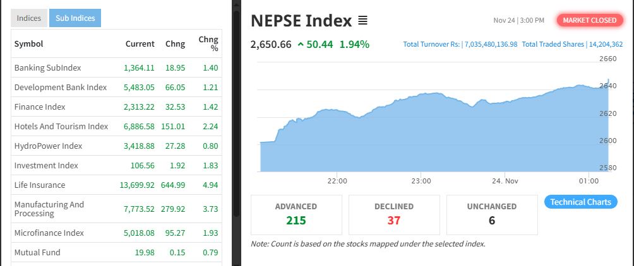Click the HydroPower Index row
This screenshot has width=634, height=266.
(49, 146)
